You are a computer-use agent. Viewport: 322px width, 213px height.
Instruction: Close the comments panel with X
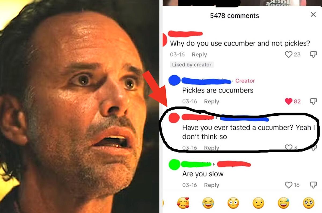click(x=313, y=14)
